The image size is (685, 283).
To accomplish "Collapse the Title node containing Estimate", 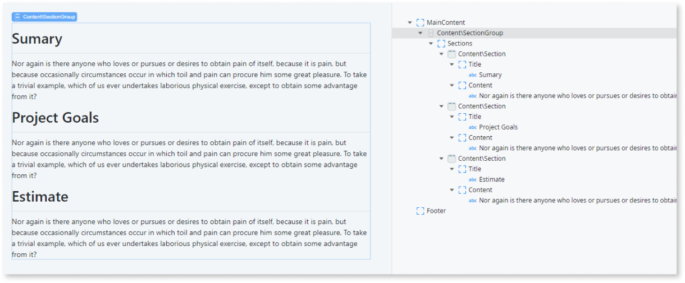I will pos(452,169).
